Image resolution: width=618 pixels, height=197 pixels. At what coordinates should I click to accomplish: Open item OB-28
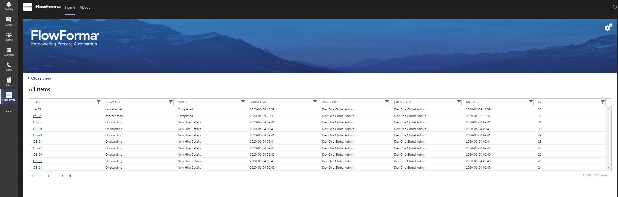click(37, 142)
